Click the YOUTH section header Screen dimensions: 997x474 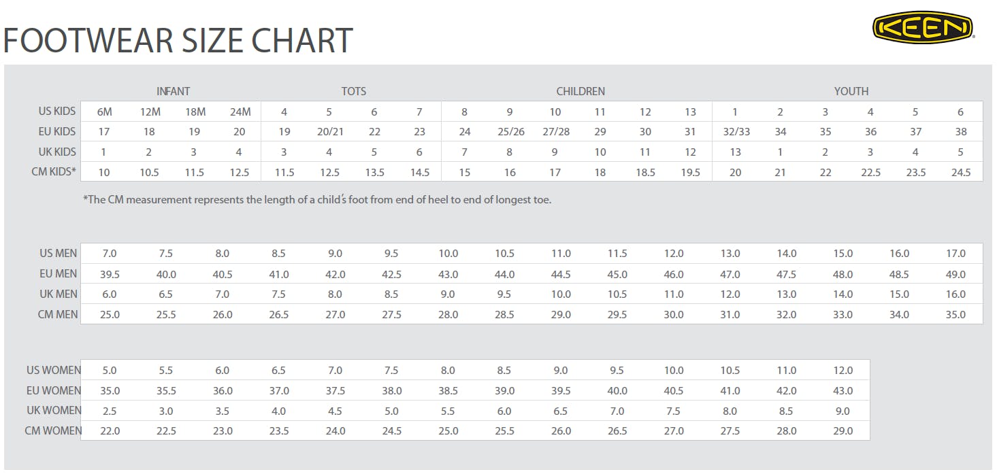pyautogui.click(x=851, y=91)
